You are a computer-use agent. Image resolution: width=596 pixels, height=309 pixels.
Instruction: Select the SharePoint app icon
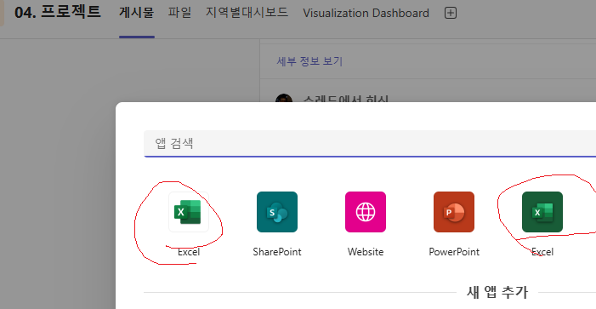point(277,212)
